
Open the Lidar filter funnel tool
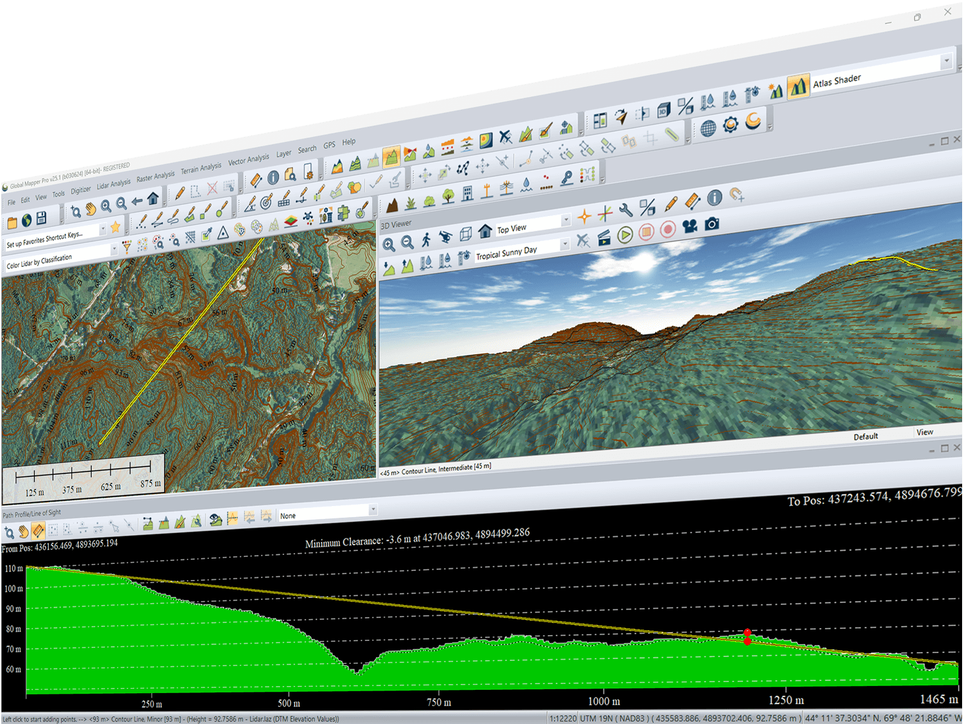[127, 246]
